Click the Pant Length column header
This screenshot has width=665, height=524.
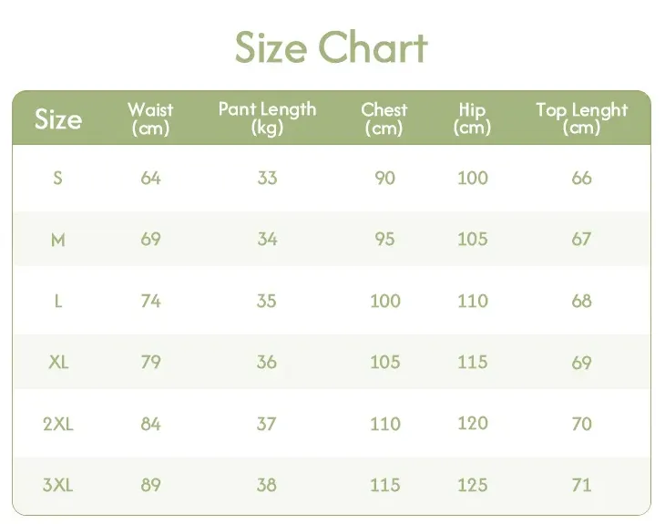coord(267,118)
